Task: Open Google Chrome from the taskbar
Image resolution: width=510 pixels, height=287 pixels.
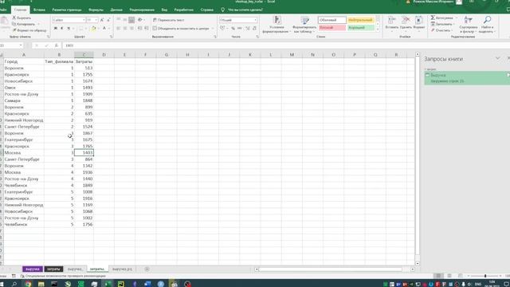Action: pyautogui.click(x=28, y=284)
